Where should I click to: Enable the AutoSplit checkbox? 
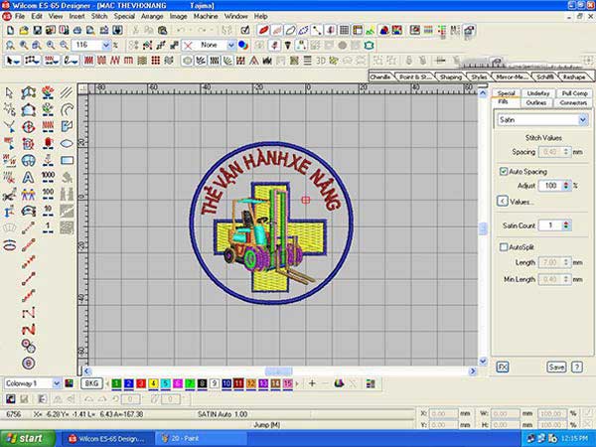pos(505,246)
